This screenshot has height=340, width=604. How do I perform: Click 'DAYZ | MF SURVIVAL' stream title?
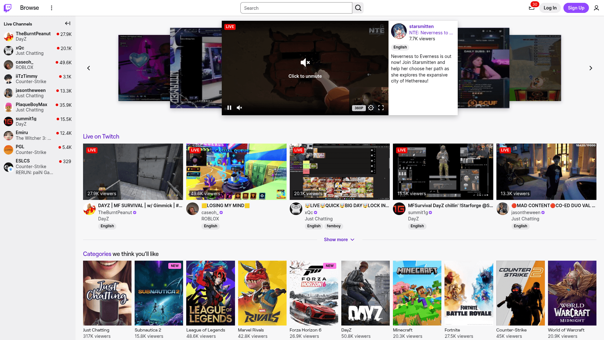tap(140, 206)
